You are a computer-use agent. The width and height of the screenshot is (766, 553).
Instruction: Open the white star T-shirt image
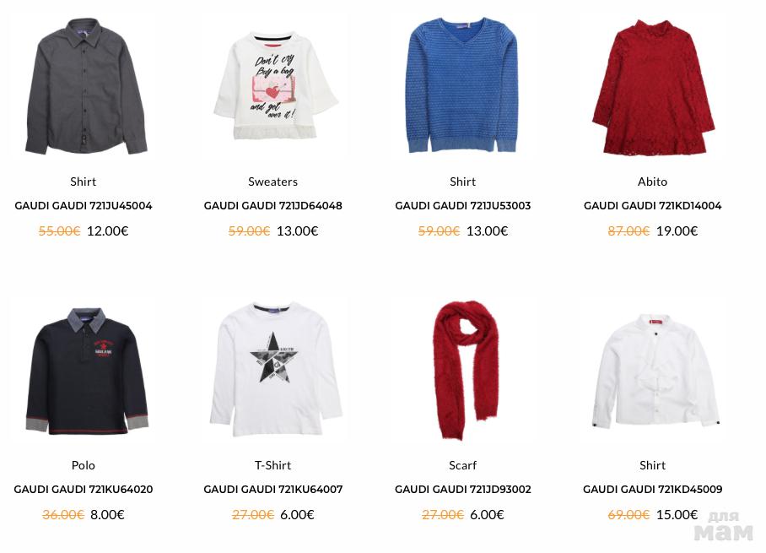point(276,370)
